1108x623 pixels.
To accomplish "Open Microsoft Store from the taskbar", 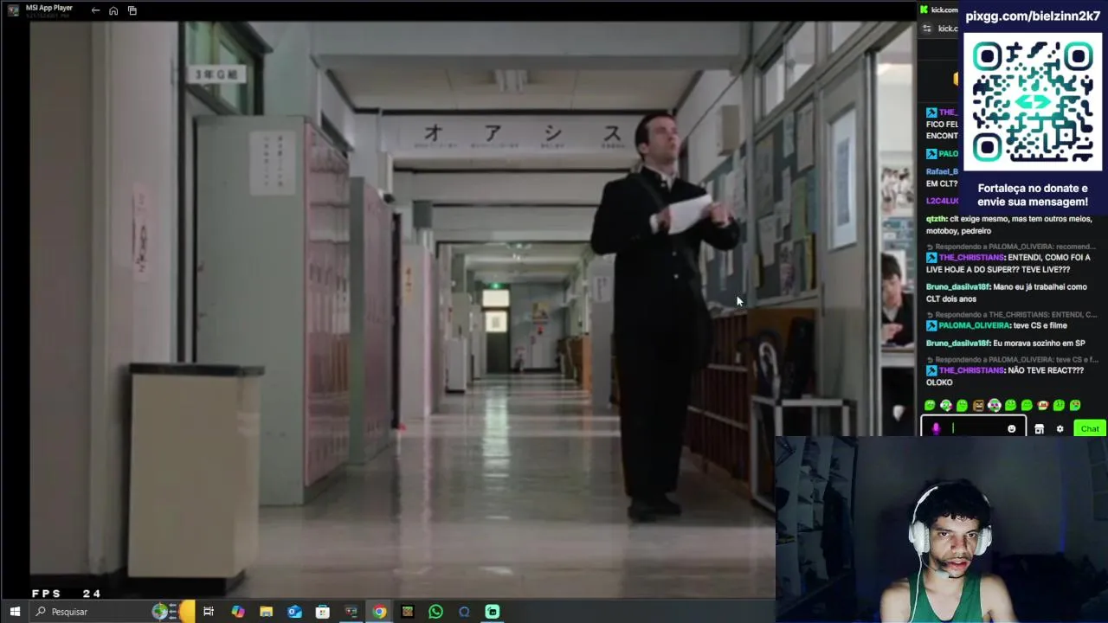I will pos(322,612).
